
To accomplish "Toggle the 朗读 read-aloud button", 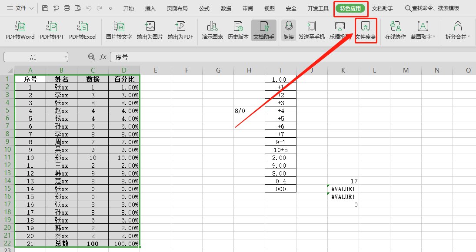I will click(x=289, y=30).
